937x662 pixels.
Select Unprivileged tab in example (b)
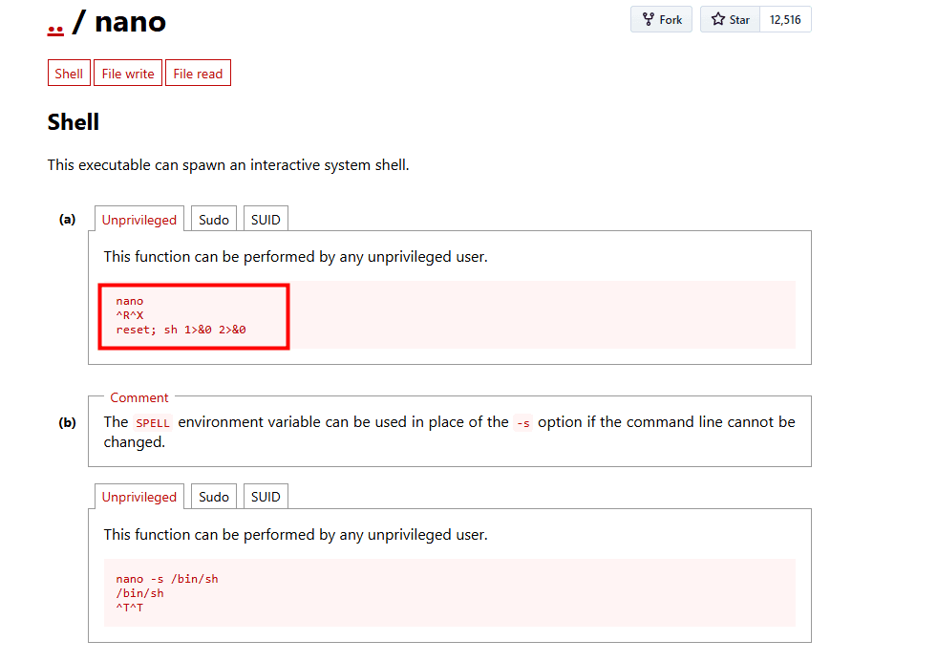139,497
